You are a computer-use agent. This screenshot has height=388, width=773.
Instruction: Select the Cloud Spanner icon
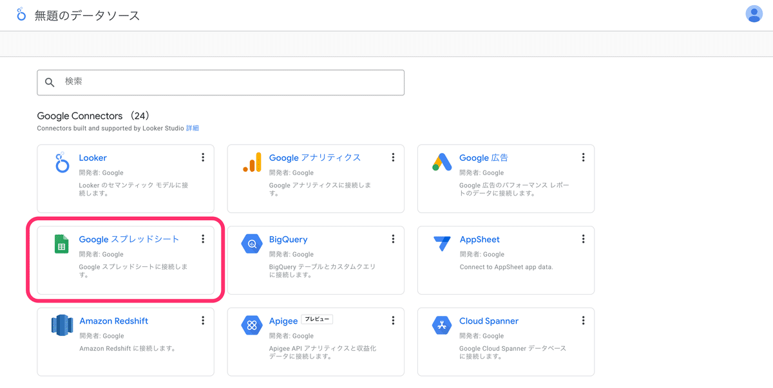tap(442, 326)
